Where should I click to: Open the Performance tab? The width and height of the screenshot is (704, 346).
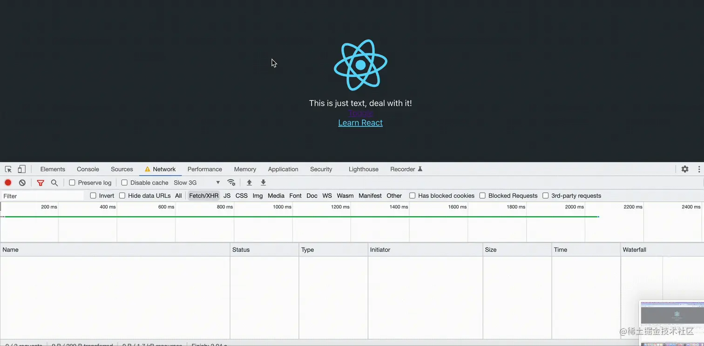point(205,169)
